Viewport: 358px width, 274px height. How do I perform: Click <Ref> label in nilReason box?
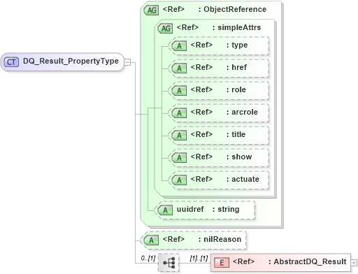(173, 239)
